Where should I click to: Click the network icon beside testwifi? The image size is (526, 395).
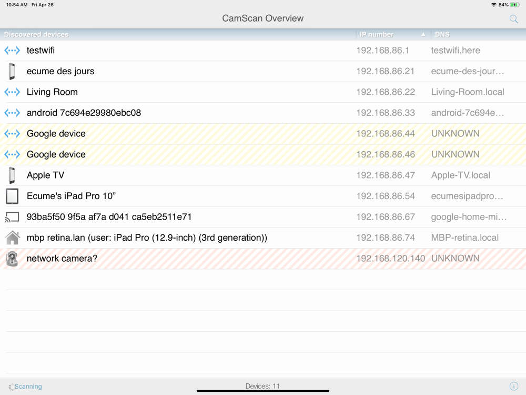[12, 51]
